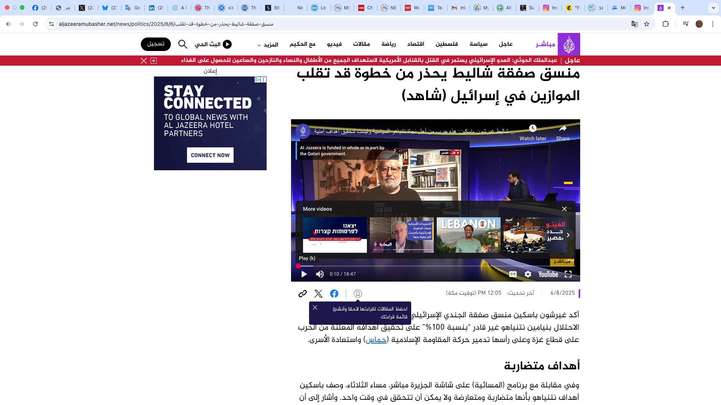721x405 pixels.
Task: Open YouTube video settings gear
Action: click(x=528, y=274)
